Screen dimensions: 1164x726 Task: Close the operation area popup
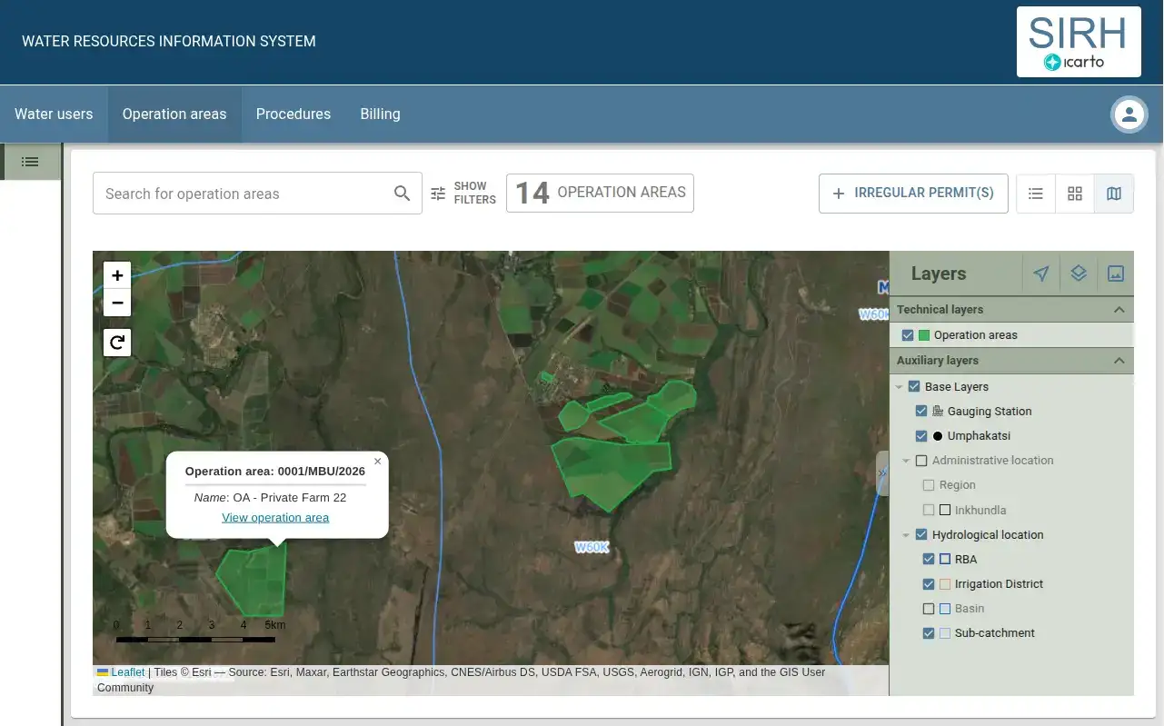[377, 462]
